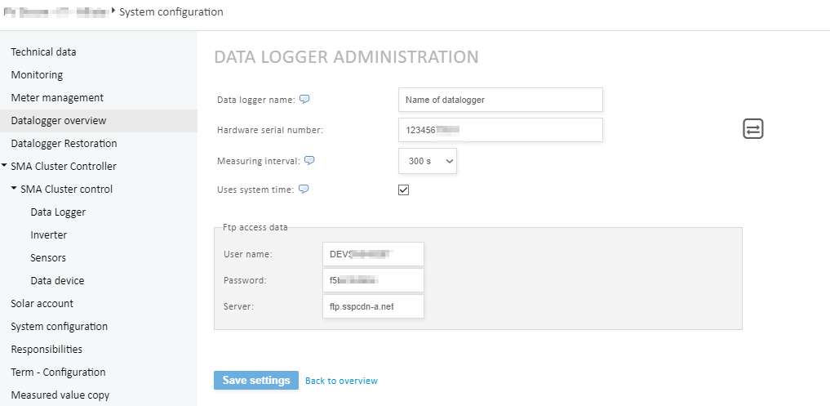Click the FTP Password field
The height and width of the screenshot is (406, 830).
pyautogui.click(x=373, y=280)
